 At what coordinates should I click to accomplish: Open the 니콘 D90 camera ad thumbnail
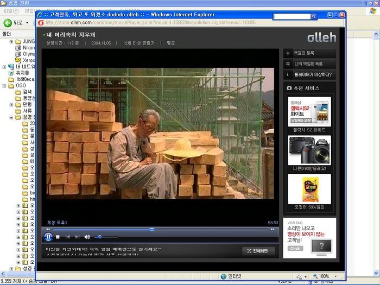tap(309, 150)
